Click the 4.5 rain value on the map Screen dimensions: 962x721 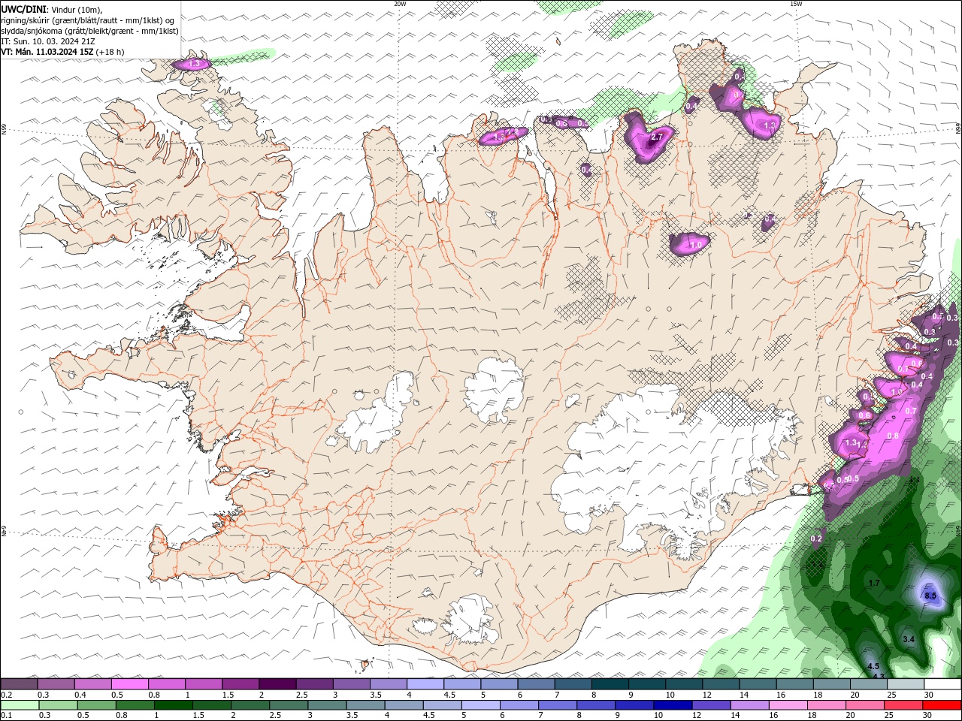pyautogui.click(x=873, y=666)
